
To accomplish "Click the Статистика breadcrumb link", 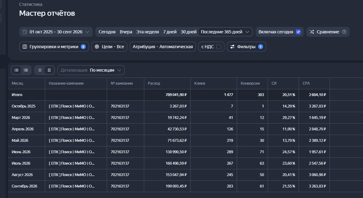I will 31,4.
